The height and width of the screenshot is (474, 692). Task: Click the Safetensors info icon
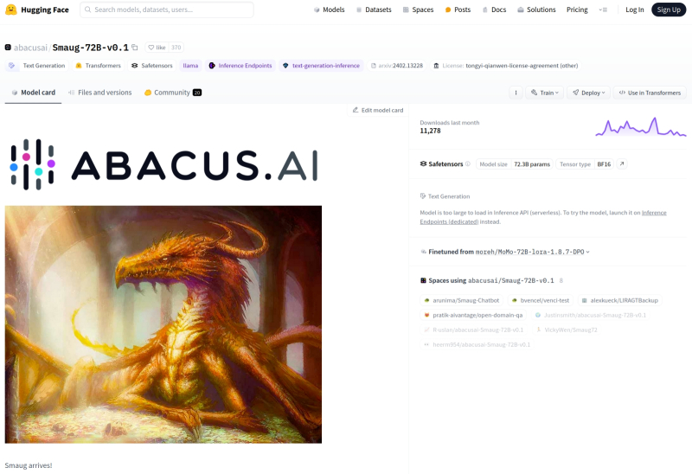click(x=468, y=163)
